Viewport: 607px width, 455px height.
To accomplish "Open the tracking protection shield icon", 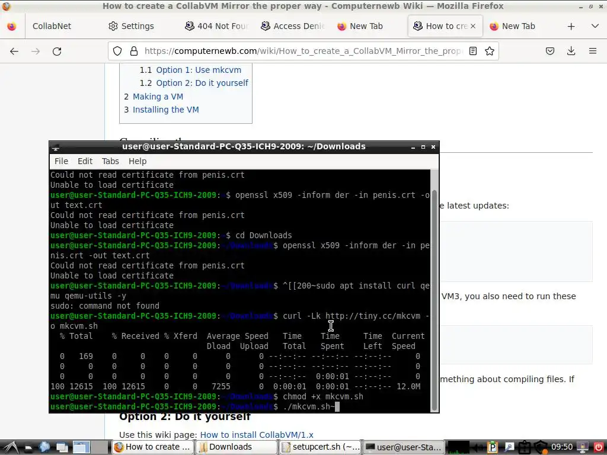I will (117, 51).
